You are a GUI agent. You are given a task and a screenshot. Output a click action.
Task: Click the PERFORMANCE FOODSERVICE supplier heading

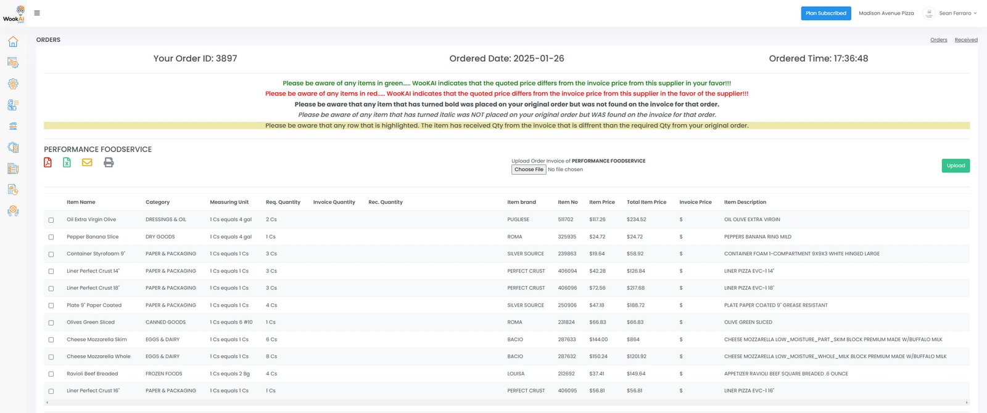[x=97, y=150]
